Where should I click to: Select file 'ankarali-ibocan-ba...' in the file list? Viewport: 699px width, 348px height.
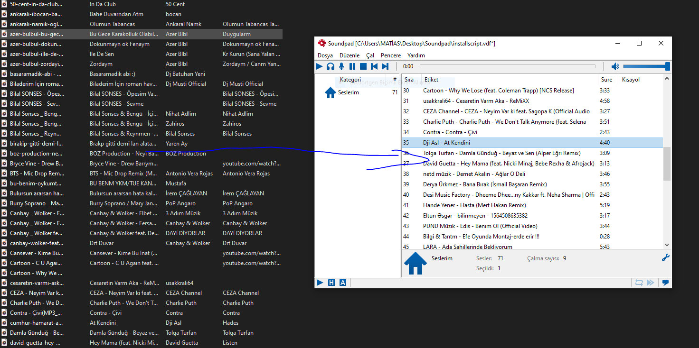point(142,14)
